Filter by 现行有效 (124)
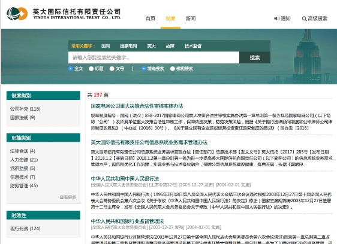The height and width of the screenshot is (244, 337). click(25, 228)
